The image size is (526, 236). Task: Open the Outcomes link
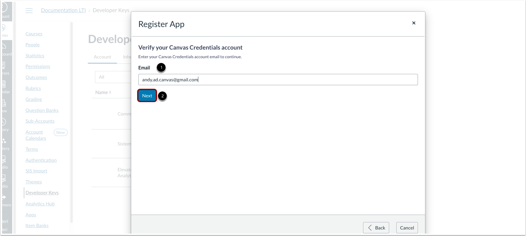click(x=36, y=77)
